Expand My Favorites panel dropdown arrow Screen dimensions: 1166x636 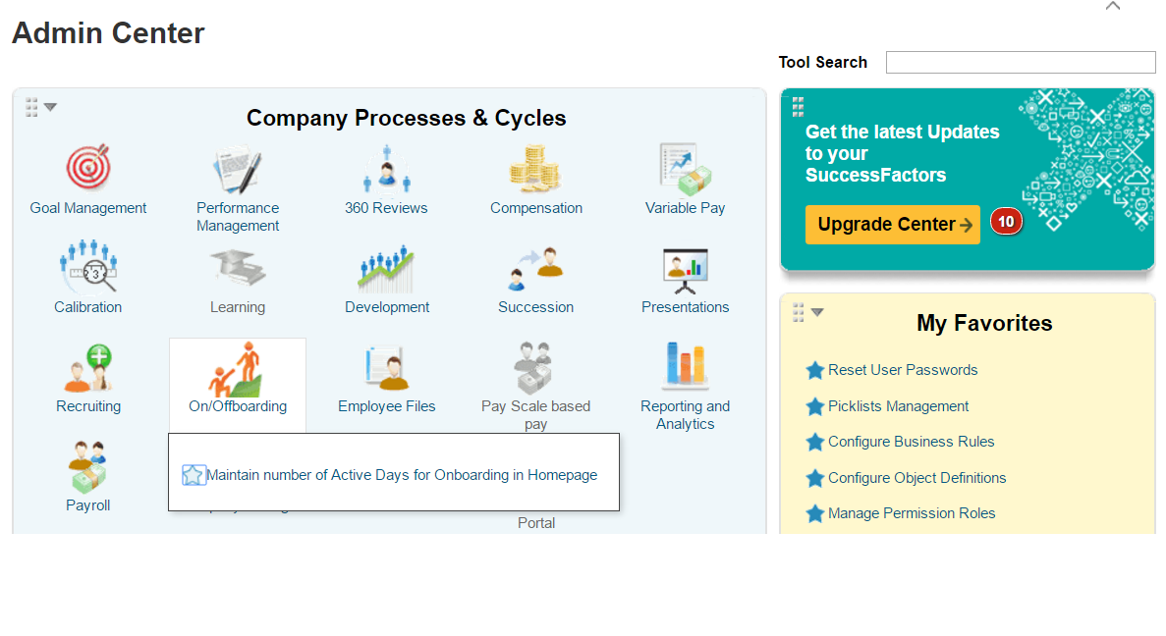tap(817, 312)
